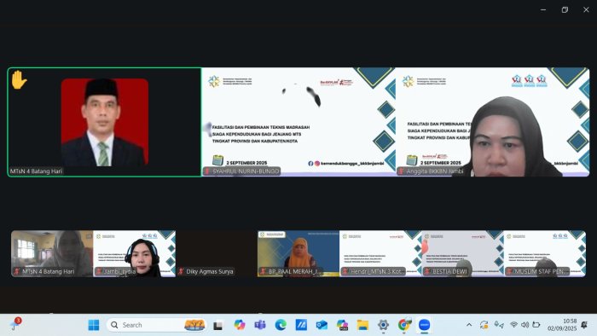Expand the hidden system tray icons chevron
The width and height of the screenshot is (597, 336).
click(x=469, y=325)
